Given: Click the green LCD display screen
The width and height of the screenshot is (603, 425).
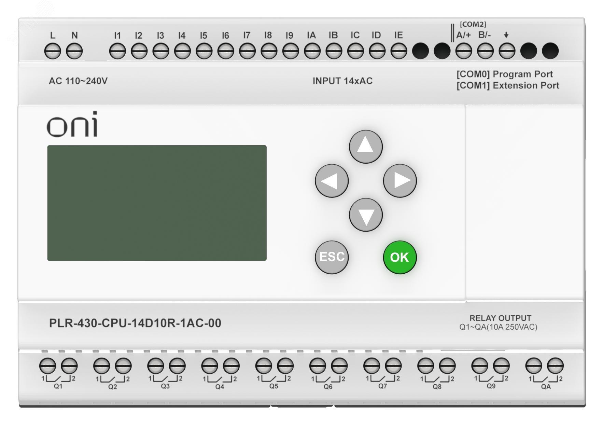Looking at the screenshot, I should (x=157, y=203).
